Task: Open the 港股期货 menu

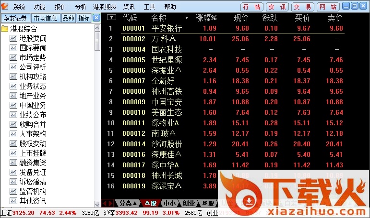Action: click(x=105, y=7)
